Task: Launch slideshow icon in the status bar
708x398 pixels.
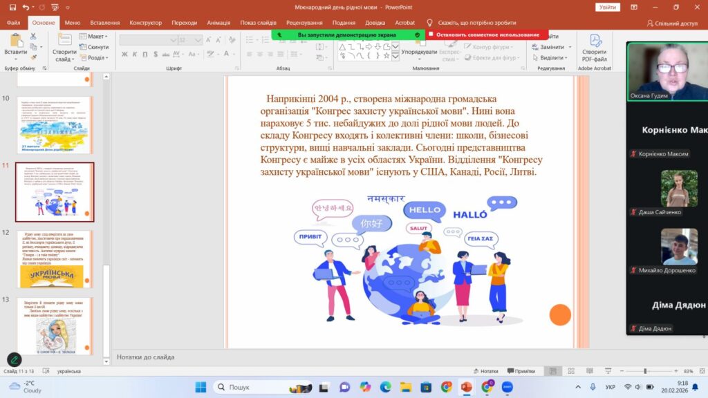Action: point(608,371)
